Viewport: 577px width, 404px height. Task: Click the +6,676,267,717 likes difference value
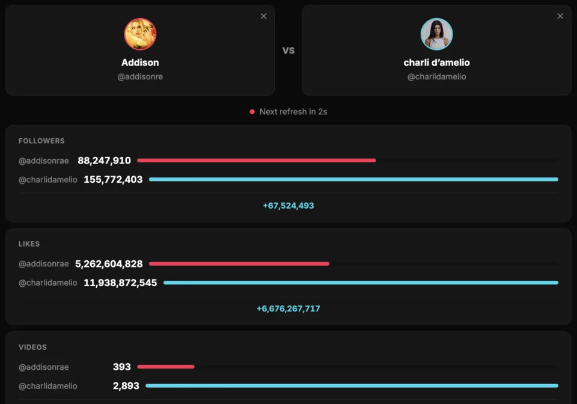[288, 308]
